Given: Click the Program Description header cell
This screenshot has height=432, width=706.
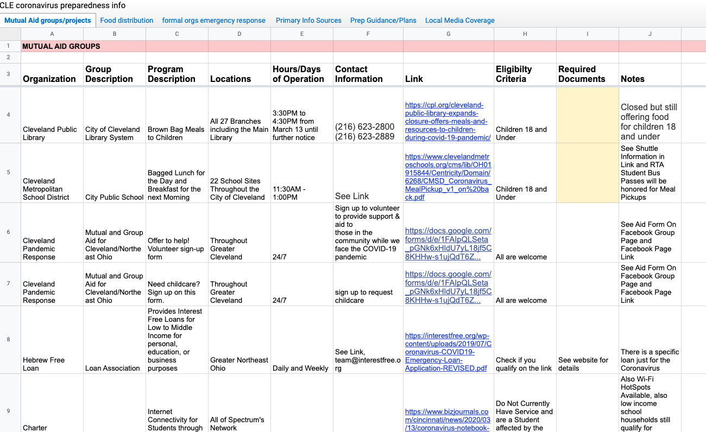Looking at the screenshot, I should 177,74.
